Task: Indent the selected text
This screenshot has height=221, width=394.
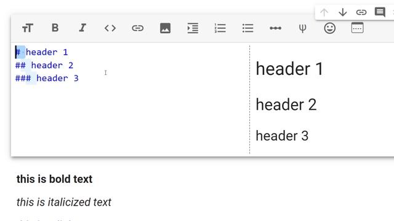Action: tap(193, 28)
